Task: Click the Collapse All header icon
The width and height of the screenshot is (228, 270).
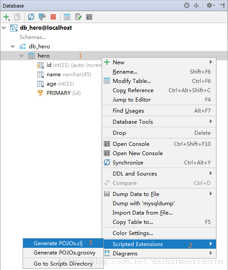Action: (197, 5)
